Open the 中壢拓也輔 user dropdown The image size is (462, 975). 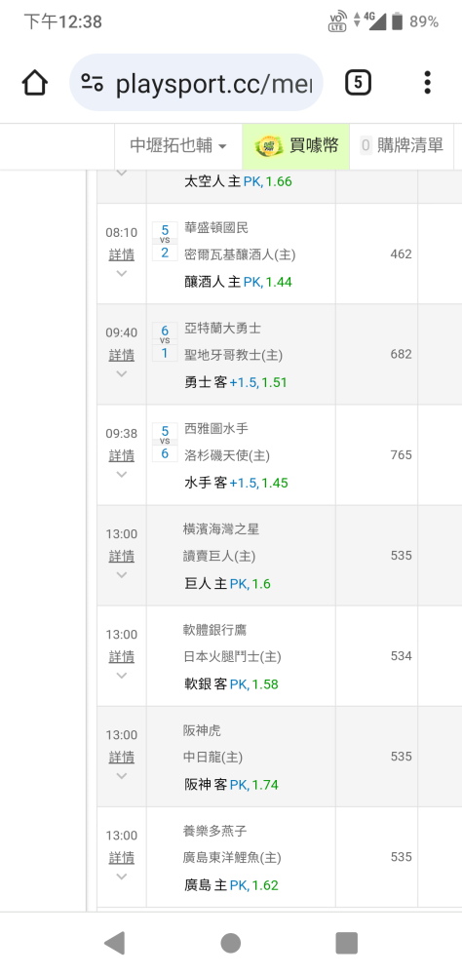point(178,146)
